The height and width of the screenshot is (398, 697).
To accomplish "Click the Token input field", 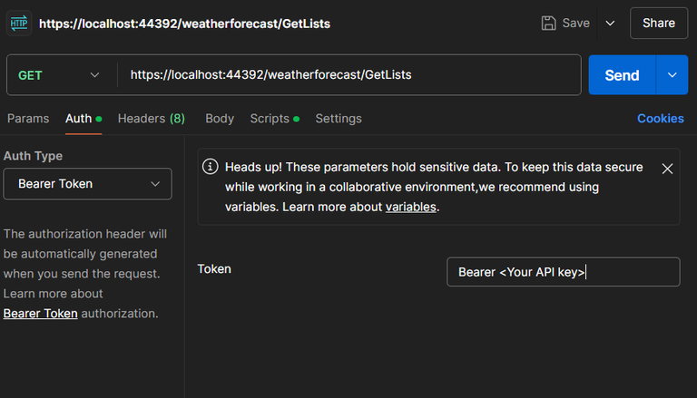I will [x=563, y=272].
